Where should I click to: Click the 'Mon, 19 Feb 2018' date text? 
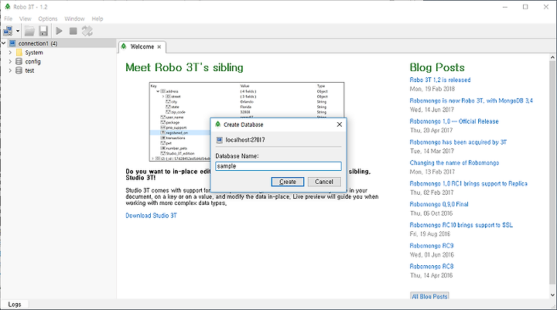(x=432, y=89)
